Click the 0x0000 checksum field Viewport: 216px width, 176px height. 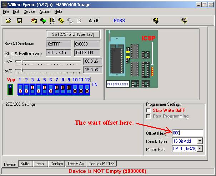point(87,44)
